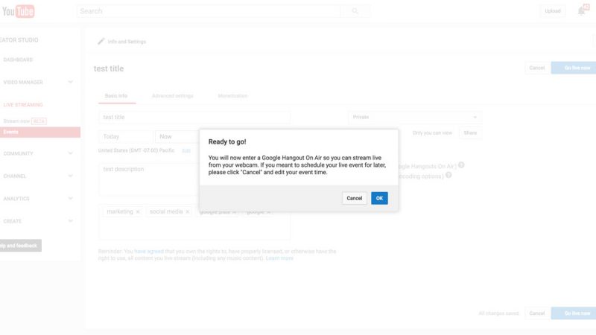Confirm the dialog with OK
This screenshot has height=335, width=596.
click(379, 198)
